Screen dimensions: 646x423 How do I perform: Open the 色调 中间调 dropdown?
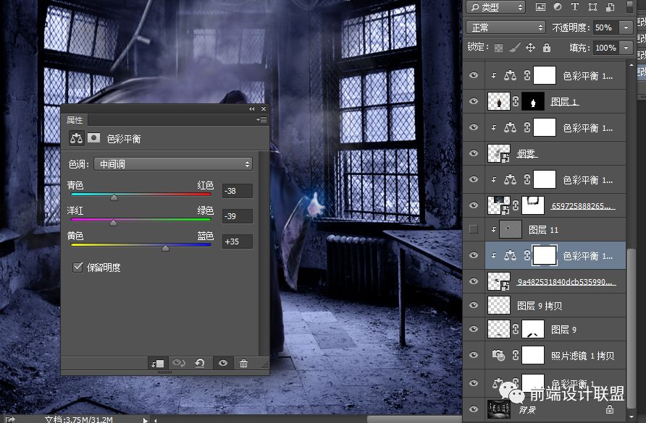tap(173, 164)
